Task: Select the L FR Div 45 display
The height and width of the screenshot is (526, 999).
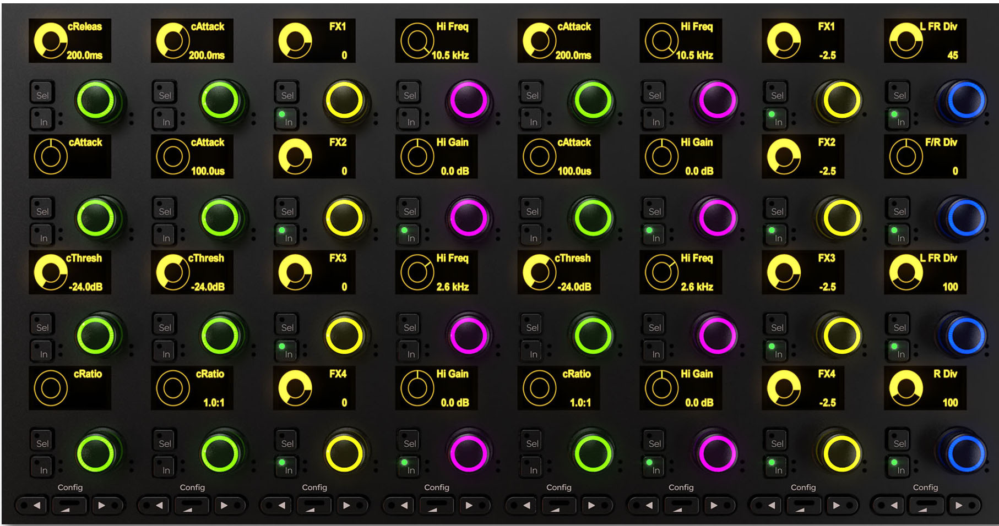Action: pos(925,40)
